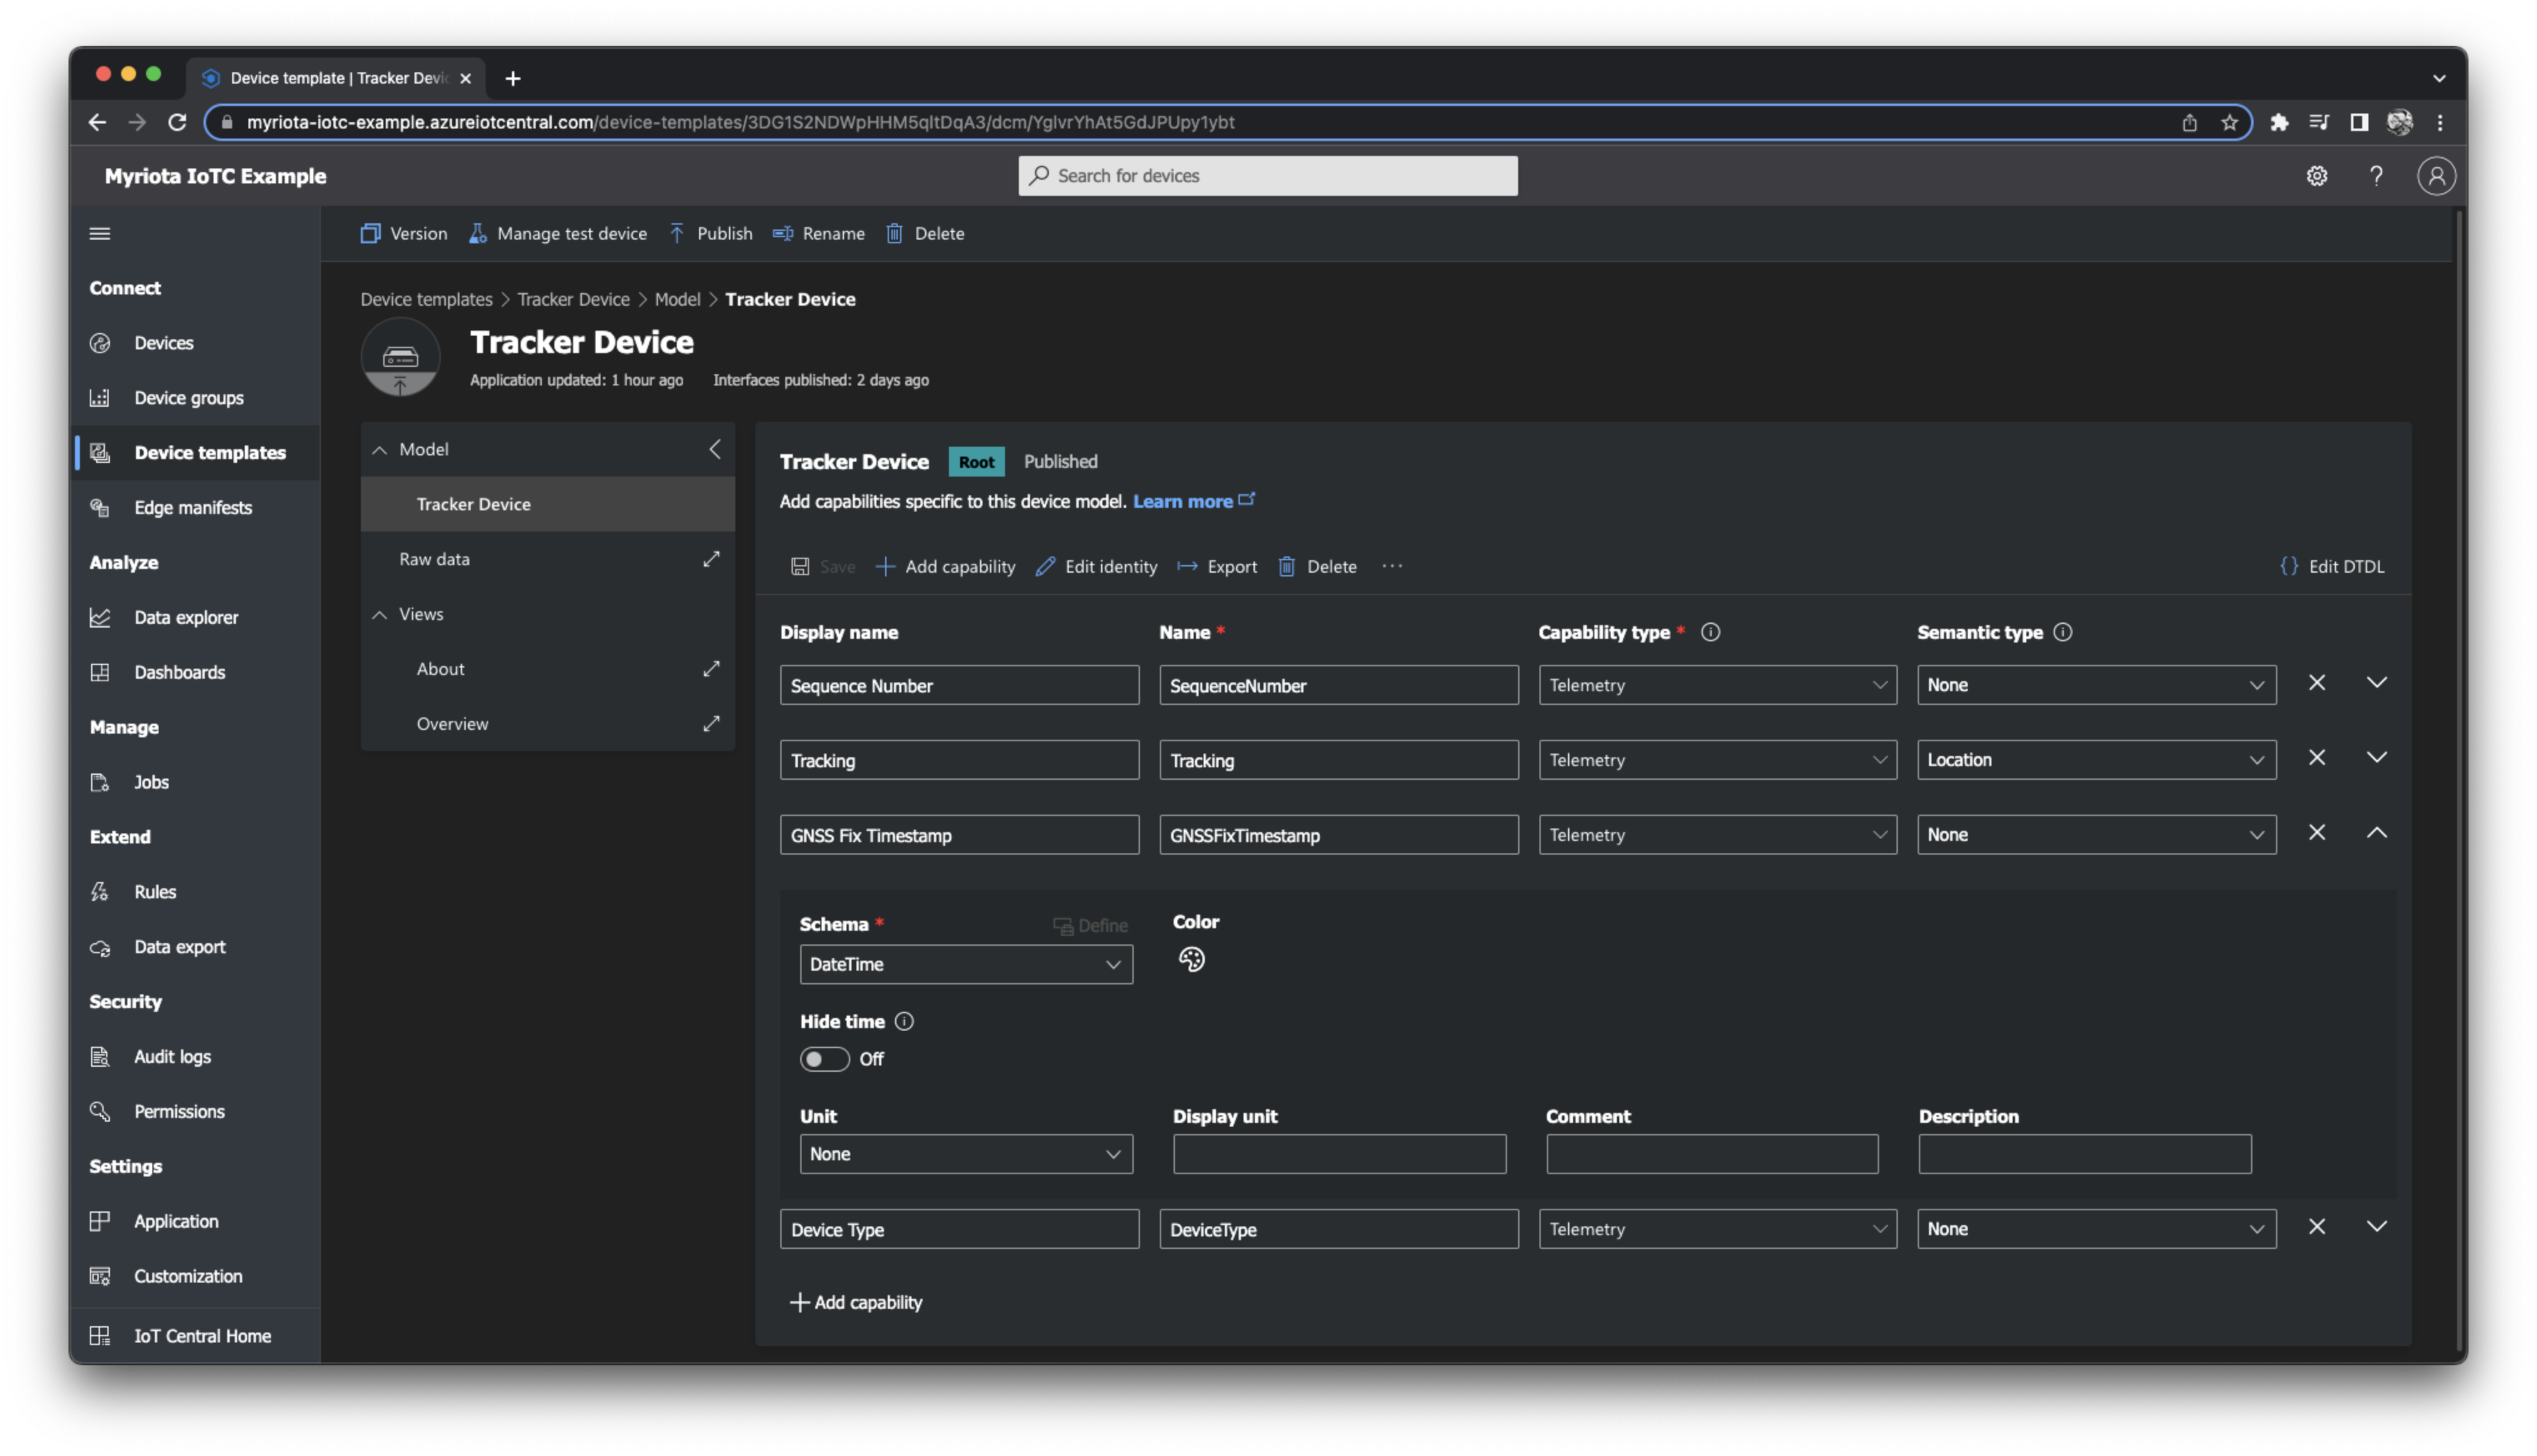The image size is (2537, 1456).
Task: Click Add capability below Device Type
Action: [856, 1302]
